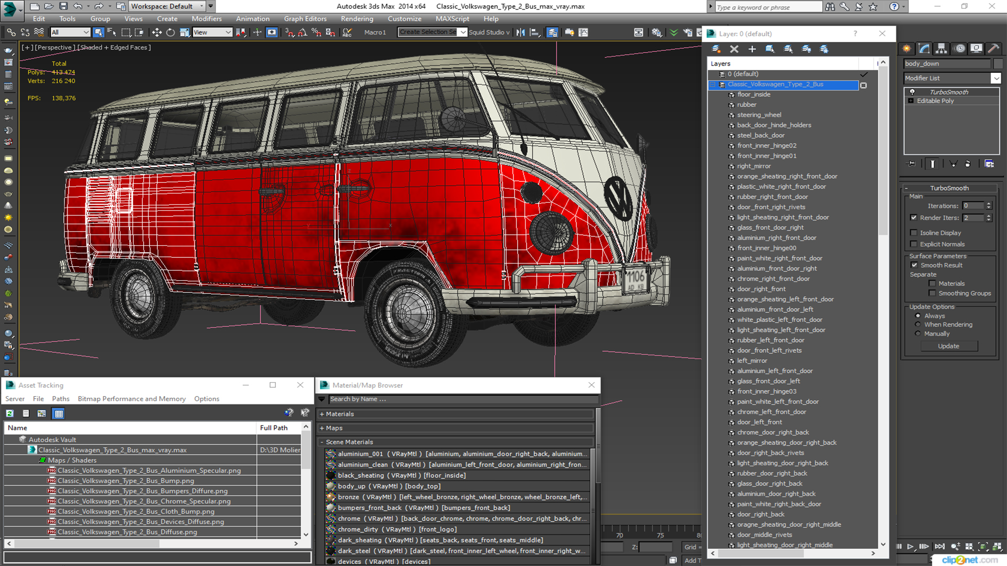Viewport: 1007px width, 566px height.
Task: Click Create New Layer icon in Layer dialog
Action: tap(716, 49)
